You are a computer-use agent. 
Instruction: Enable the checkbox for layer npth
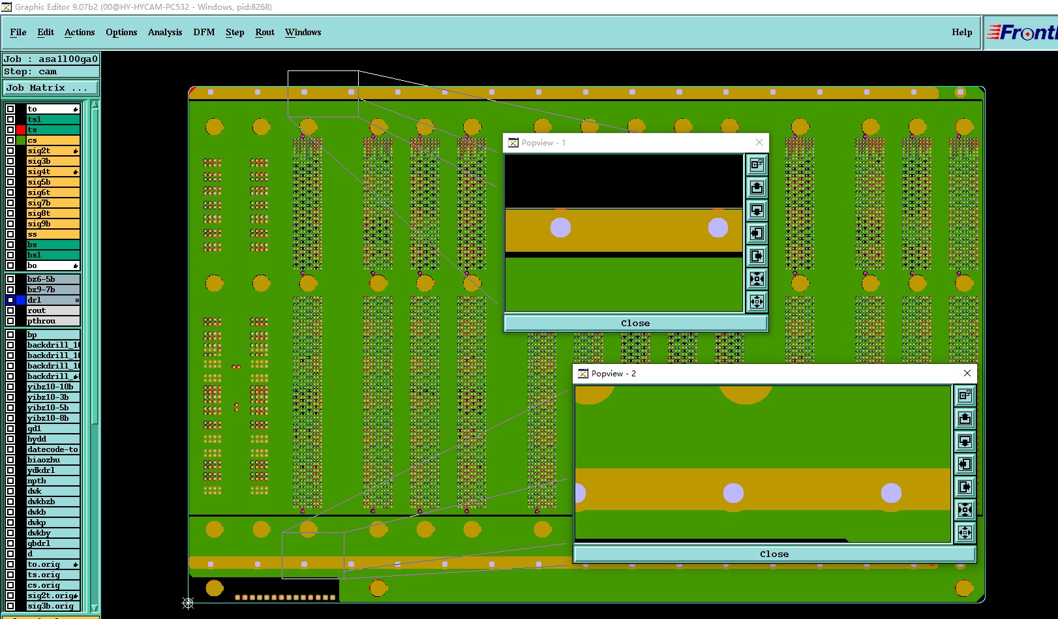pyautogui.click(x=10, y=481)
